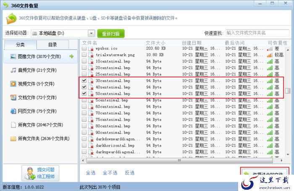Click the vertical scrollbar thumb

coord(288,90)
